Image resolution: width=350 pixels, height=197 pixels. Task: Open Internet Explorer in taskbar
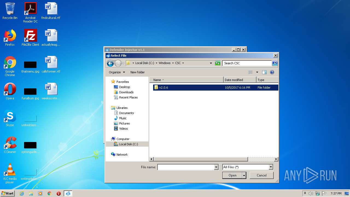pyautogui.click(x=22, y=193)
